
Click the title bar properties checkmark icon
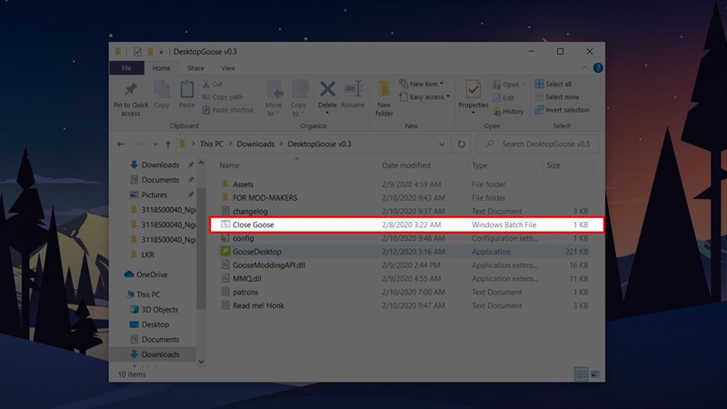point(137,52)
